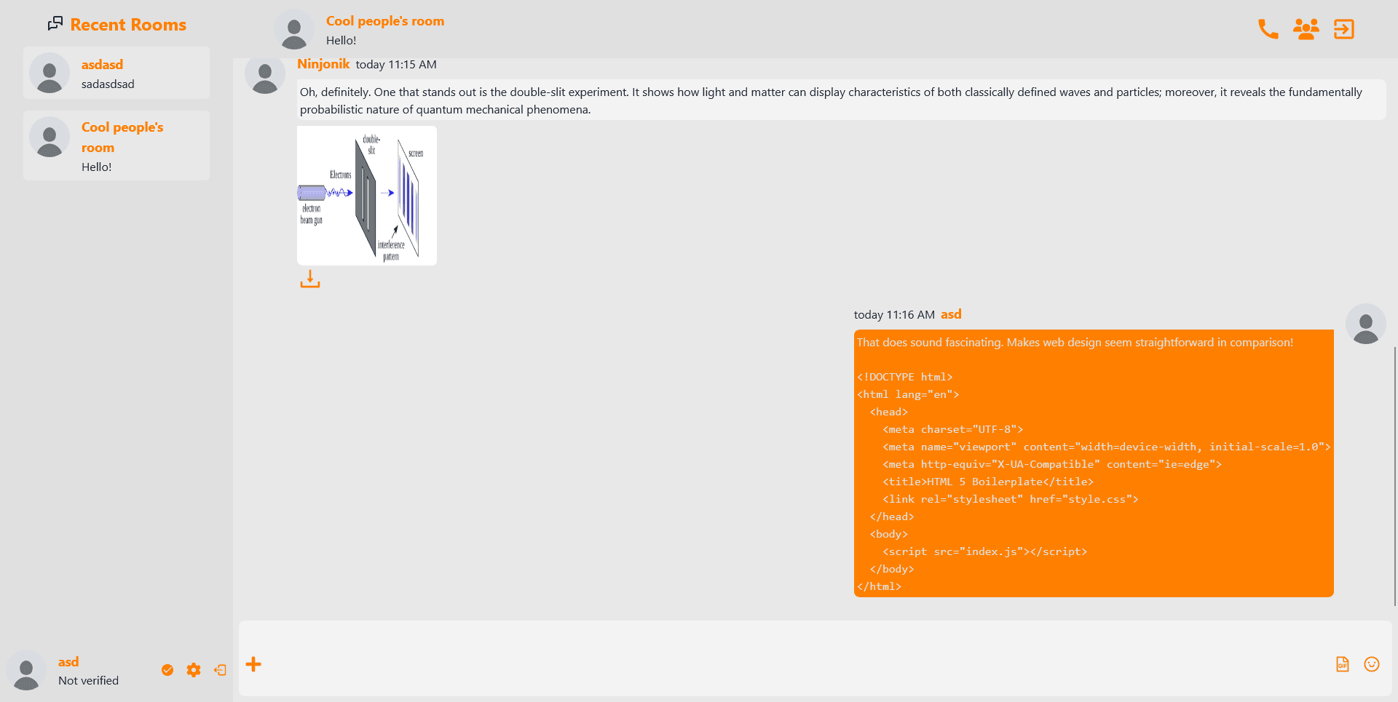This screenshot has height=702, width=1398.
Task: Click the Cool people's room header title
Action: coord(385,21)
